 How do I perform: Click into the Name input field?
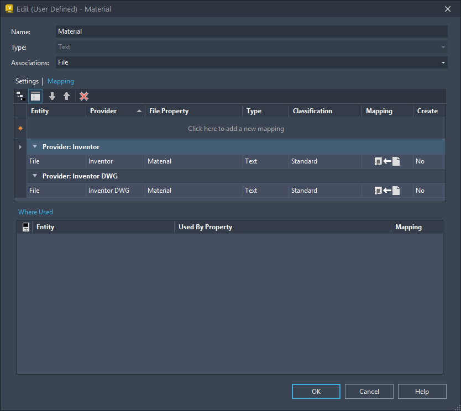[x=252, y=31]
